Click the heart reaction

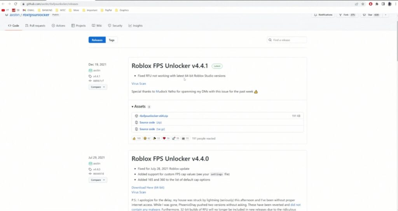pos(166,139)
